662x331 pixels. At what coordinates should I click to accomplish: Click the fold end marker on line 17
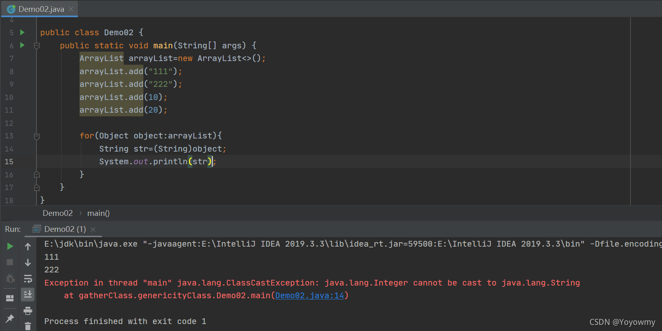(37, 188)
